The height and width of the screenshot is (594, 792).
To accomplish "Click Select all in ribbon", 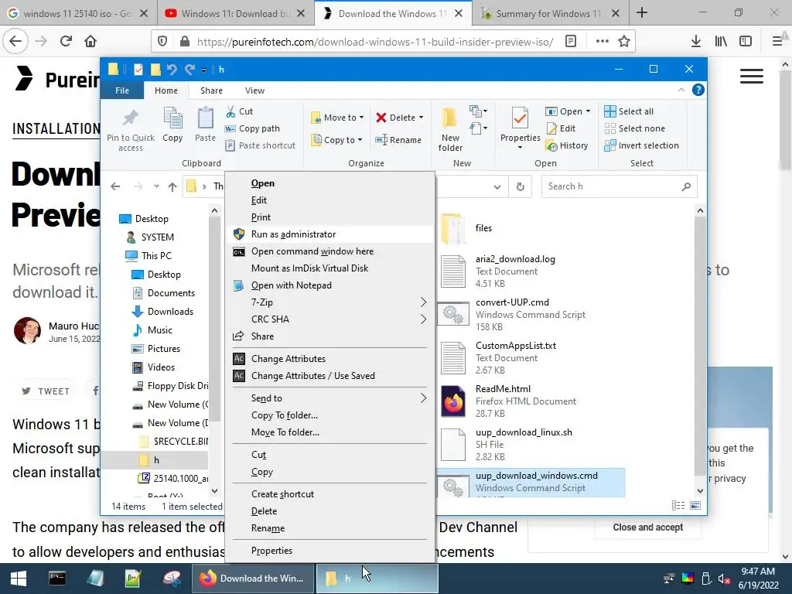I will [x=629, y=111].
